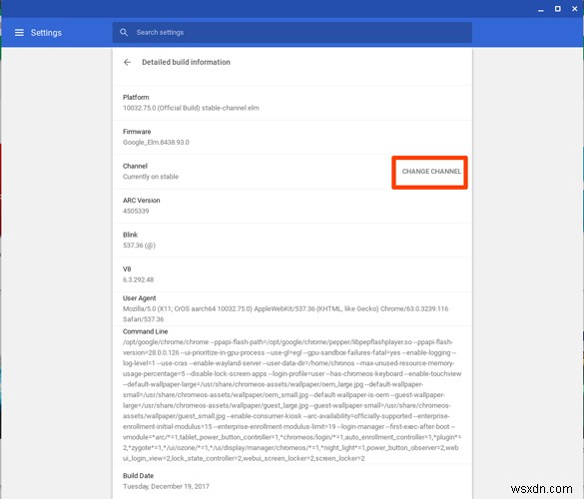Select firmware value Google_Elm.8438.93.0
The height and width of the screenshot is (499, 584).
click(156, 143)
